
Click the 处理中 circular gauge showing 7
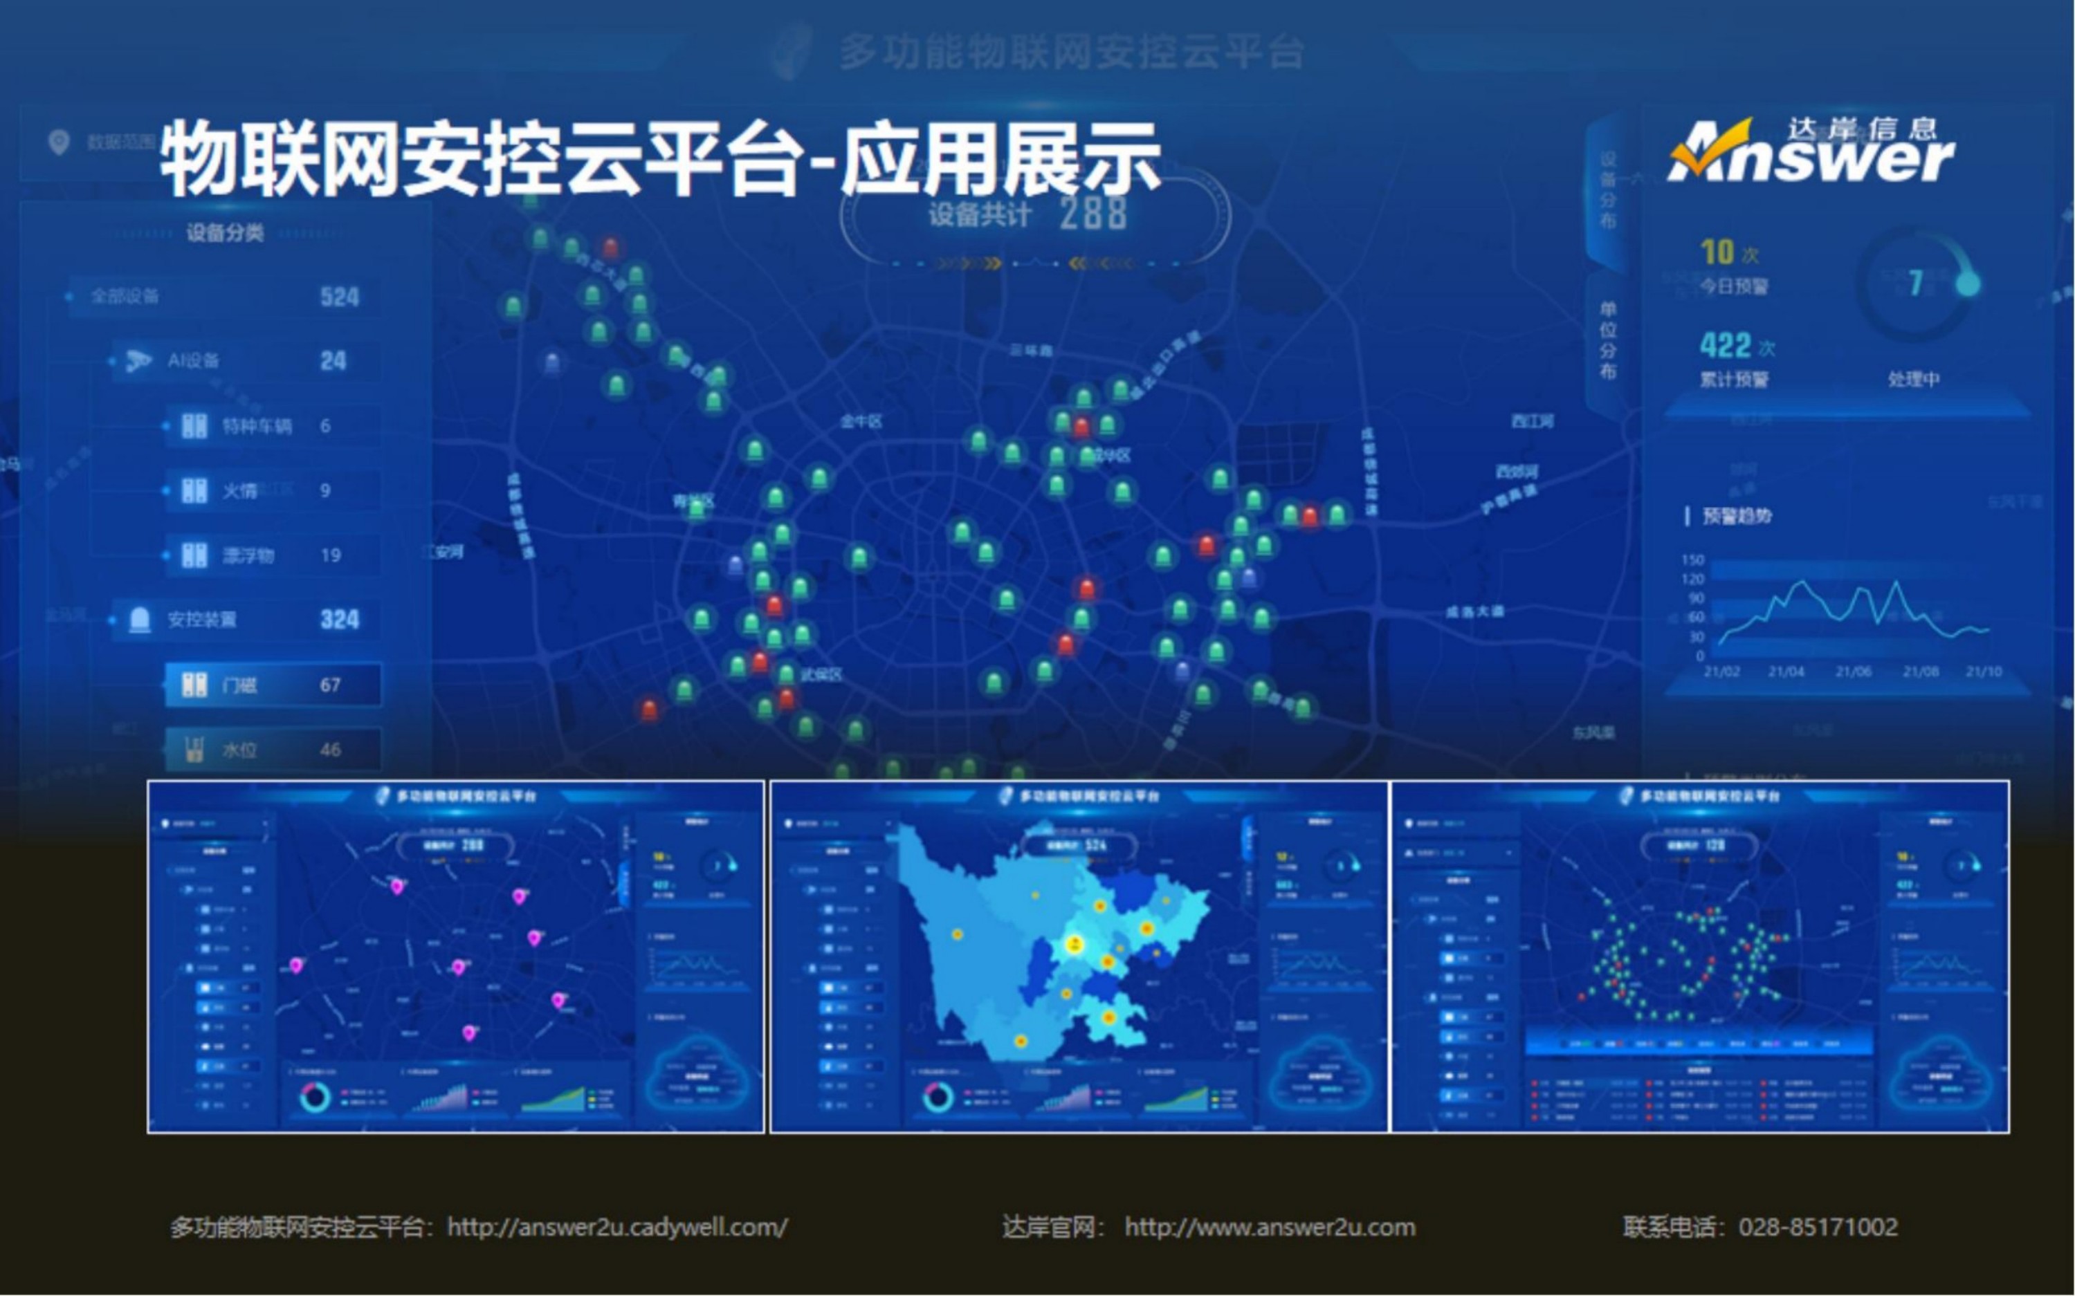[1917, 284]
